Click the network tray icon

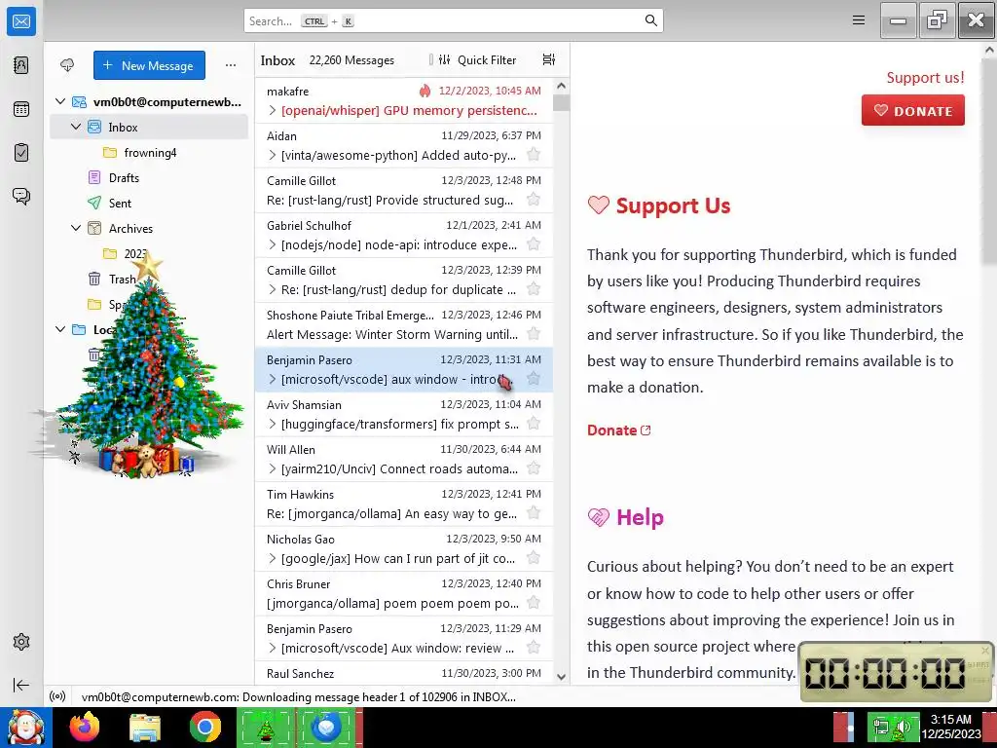880,729
